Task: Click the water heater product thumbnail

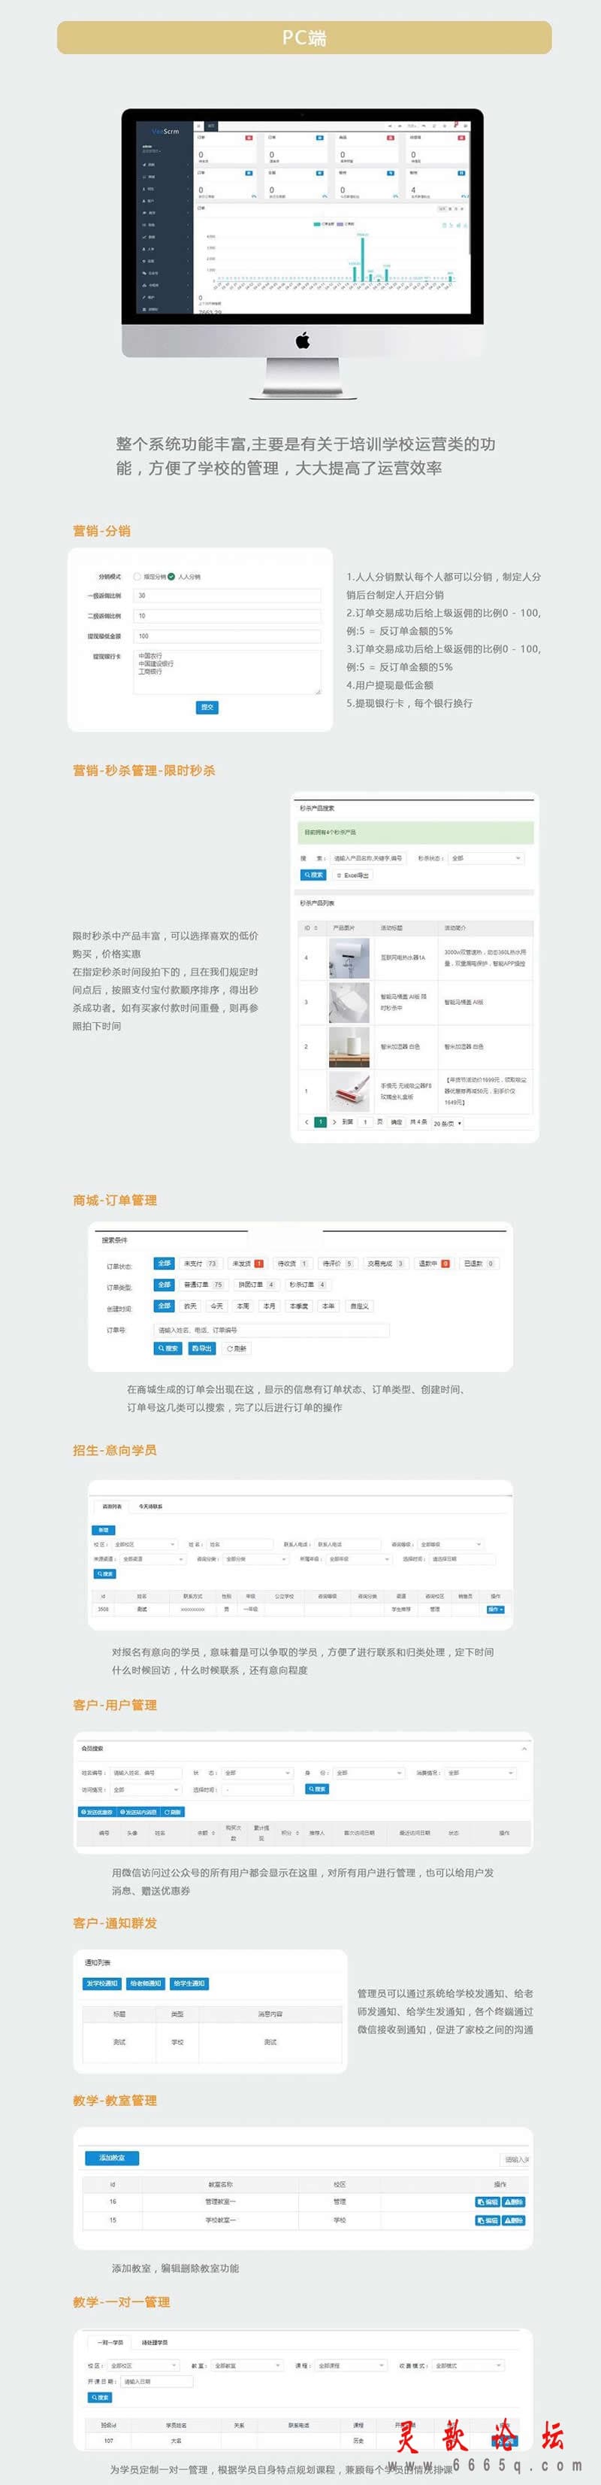Action: [x=349, y=958]
